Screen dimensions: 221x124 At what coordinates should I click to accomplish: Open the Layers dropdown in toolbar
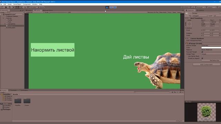[211, 7]
